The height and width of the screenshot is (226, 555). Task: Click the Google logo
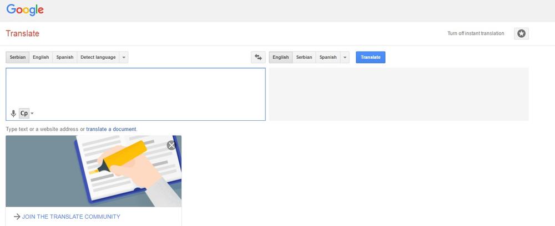[x=25, y=11]
